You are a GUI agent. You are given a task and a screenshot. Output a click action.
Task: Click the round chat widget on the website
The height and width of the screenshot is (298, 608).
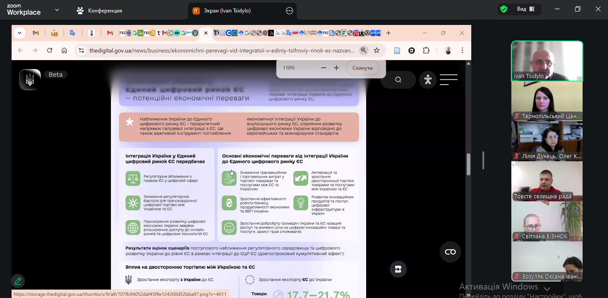tap(450, 252)
